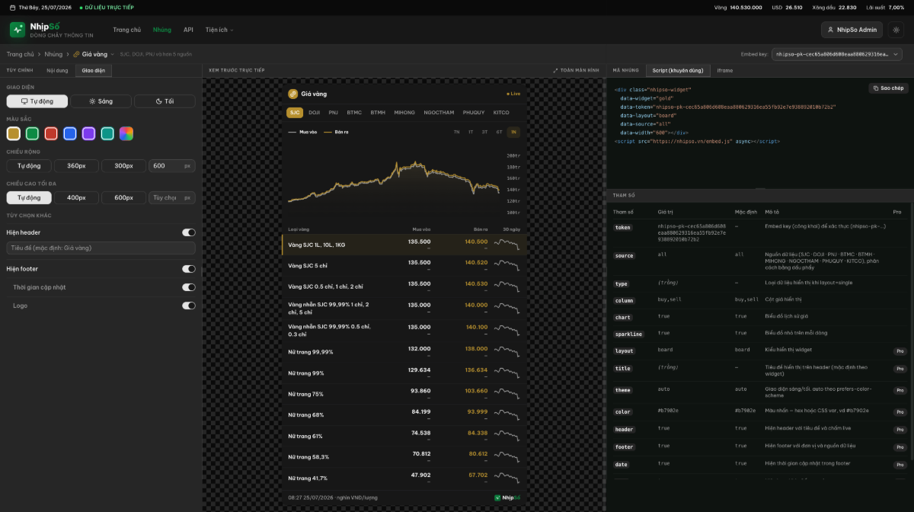Viewport: 914px width, 512px height.
Task: Click the link icon beside Giá vàng breadcrumb
Action: coord(76,54)
